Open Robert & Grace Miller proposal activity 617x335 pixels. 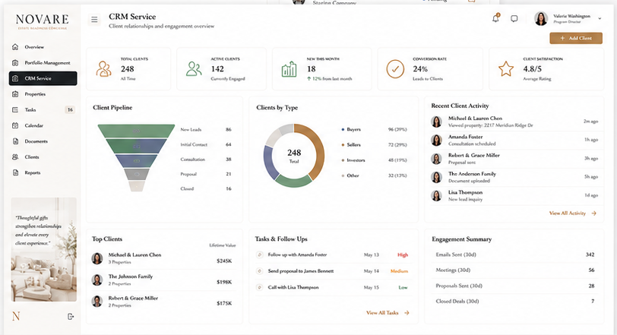(x=514, y=159)
